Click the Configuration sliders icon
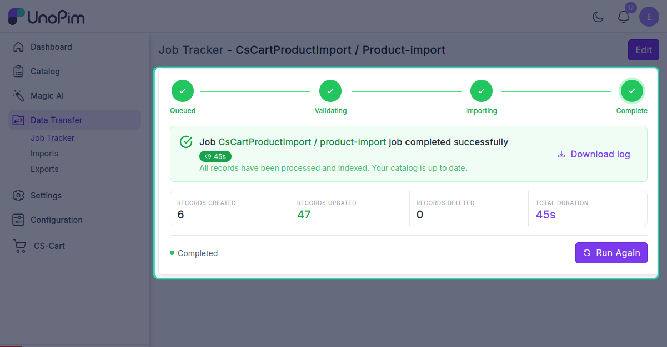The width and height of the screenshot is (667, 347). click(18, 220)
